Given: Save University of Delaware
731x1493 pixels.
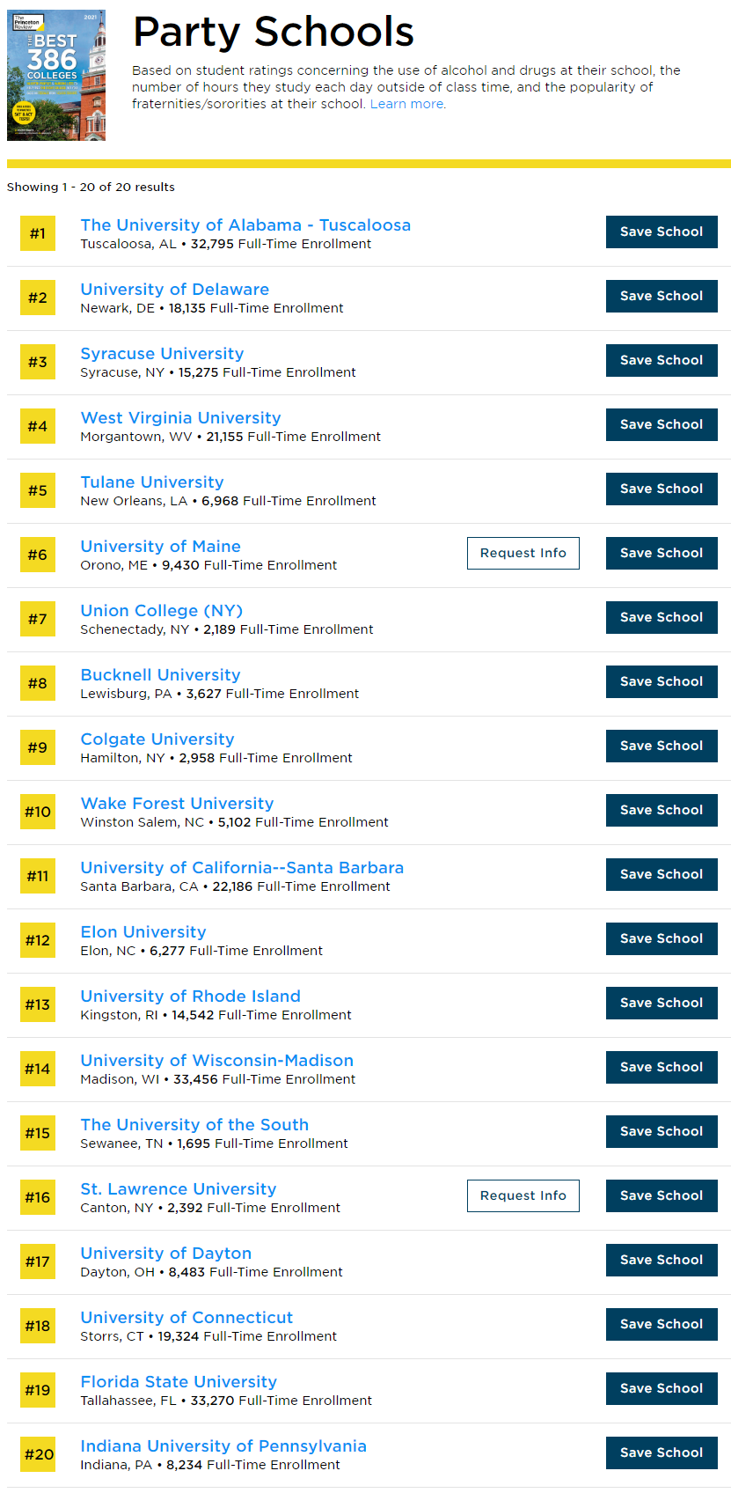Looking at the screenshot, I should 662,296.
